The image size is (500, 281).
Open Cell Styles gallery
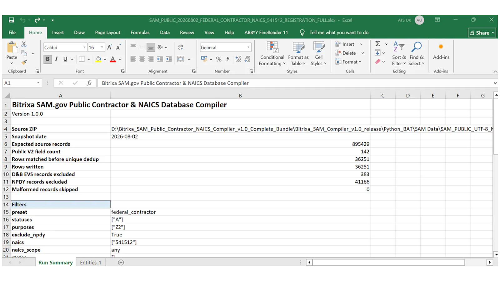tap(319, 54)
